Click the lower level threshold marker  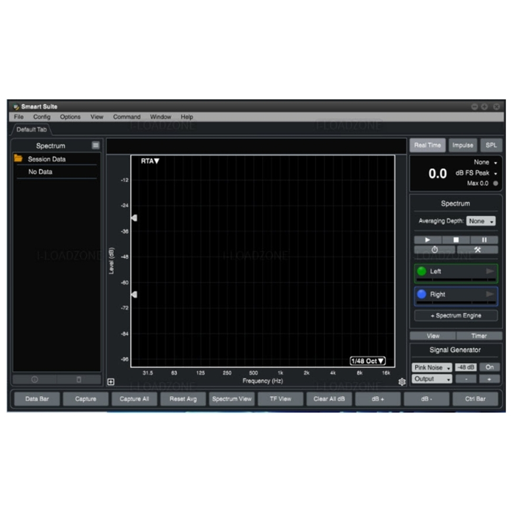(134, 295)
